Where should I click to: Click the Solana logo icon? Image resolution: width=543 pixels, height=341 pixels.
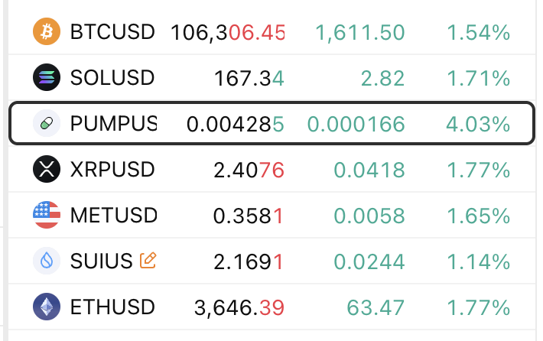click(x=47, y=78)
